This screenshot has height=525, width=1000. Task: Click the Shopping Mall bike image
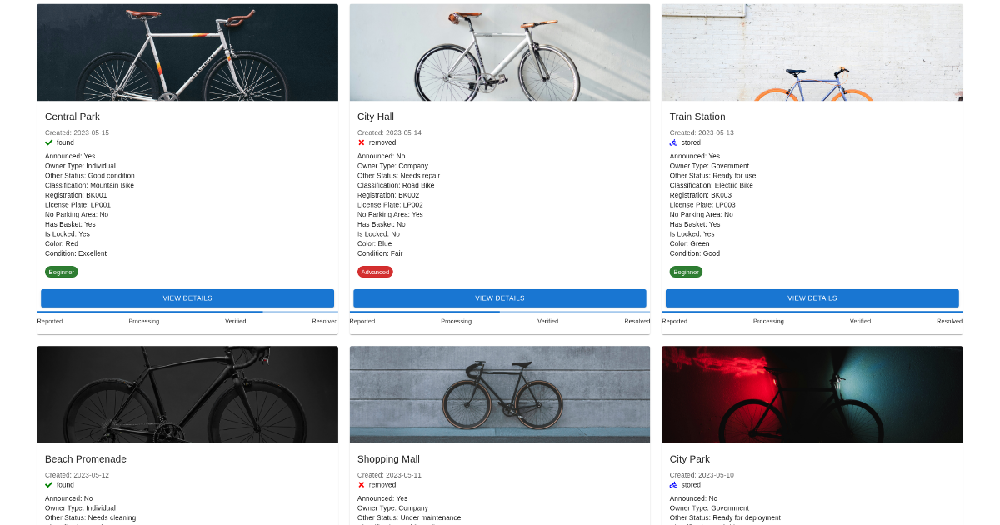click(x=499, y=394)
